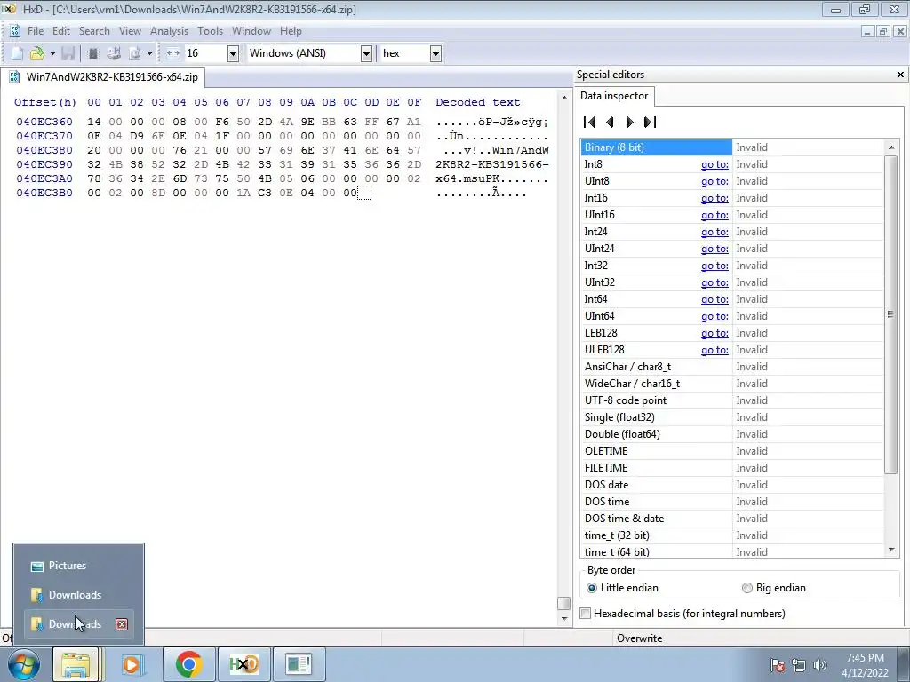
Task: Click go to link for ULEB128
Action: [714, 350]
